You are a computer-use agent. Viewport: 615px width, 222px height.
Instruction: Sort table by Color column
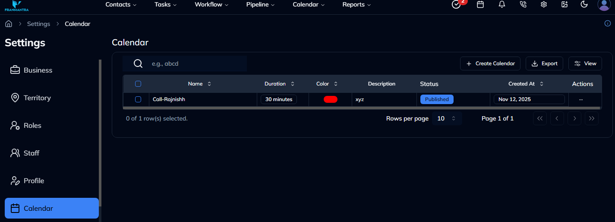coord(327,84)
